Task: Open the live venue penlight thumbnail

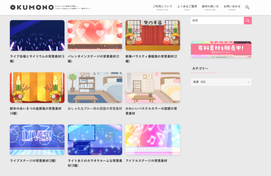Action: (37, 35)
